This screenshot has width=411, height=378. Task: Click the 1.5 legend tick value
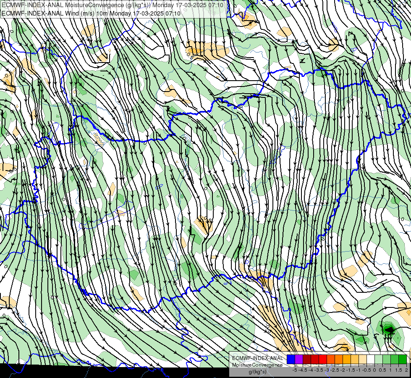(398, 370)
